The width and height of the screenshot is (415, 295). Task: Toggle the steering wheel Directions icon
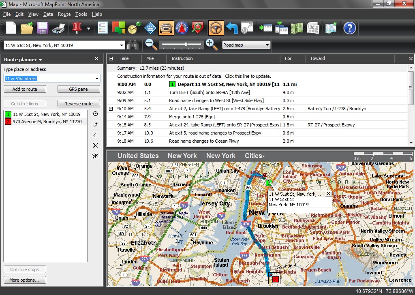click(216, 28)
